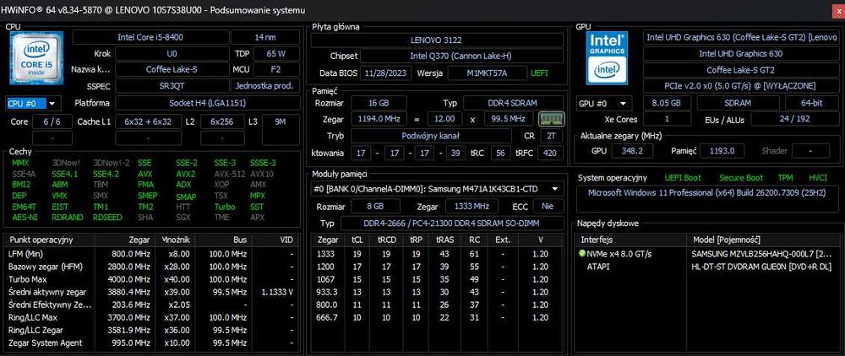845x356 pixels.
Task: Click the AVX2 feature label
Action: [186, 174]
